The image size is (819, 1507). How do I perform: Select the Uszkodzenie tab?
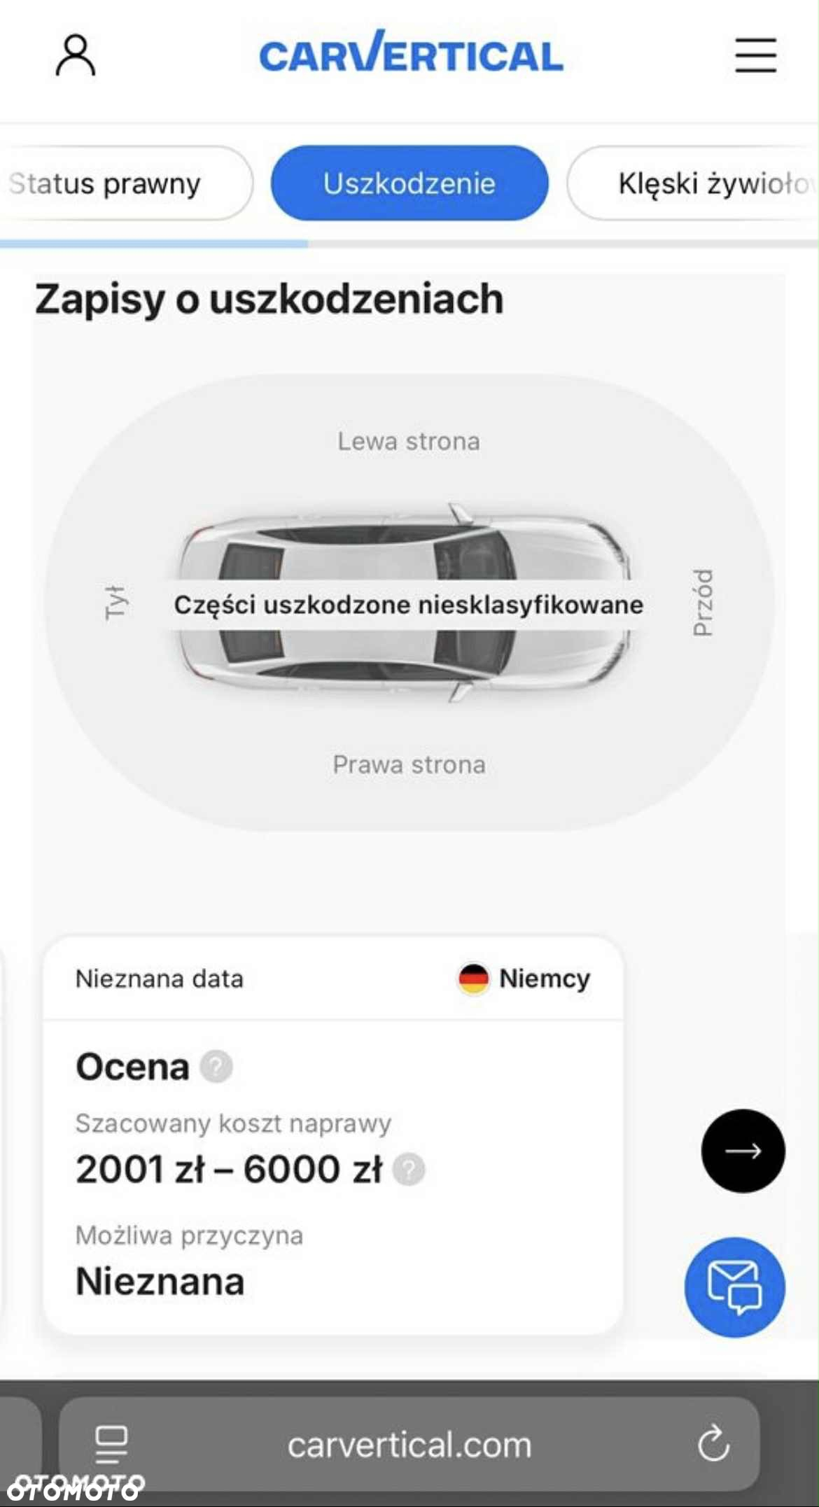pos(409,183)
